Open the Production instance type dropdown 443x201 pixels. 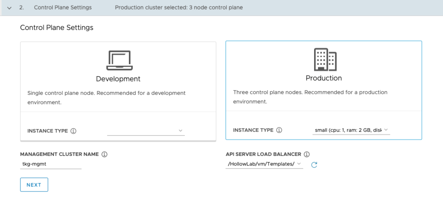(x=351, y=130)
